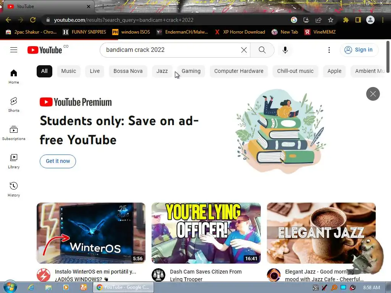Click the Elegant Jazz channel avatar
The height and width of the screenshot is (293, 391).
point(274,275)
